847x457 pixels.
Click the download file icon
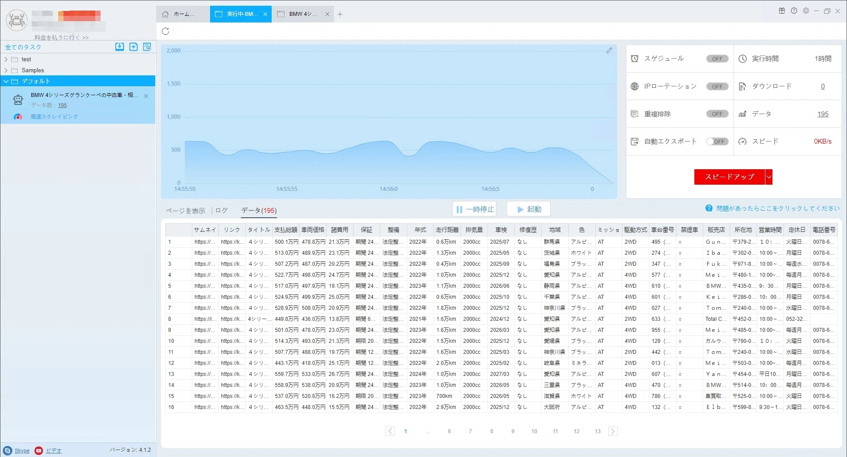[742, 86]
